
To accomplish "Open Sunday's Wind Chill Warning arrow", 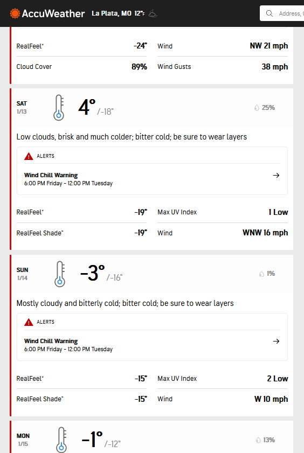I will click(x=277, y=341).
